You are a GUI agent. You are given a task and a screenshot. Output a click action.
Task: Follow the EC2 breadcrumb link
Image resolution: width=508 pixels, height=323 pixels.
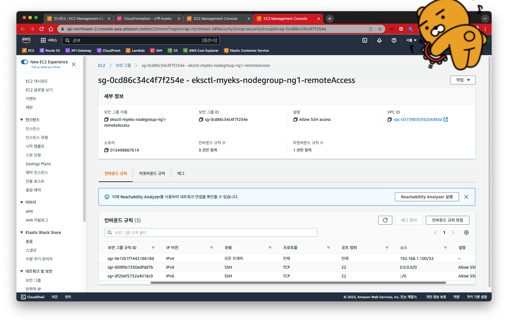[x=102, y=65]
